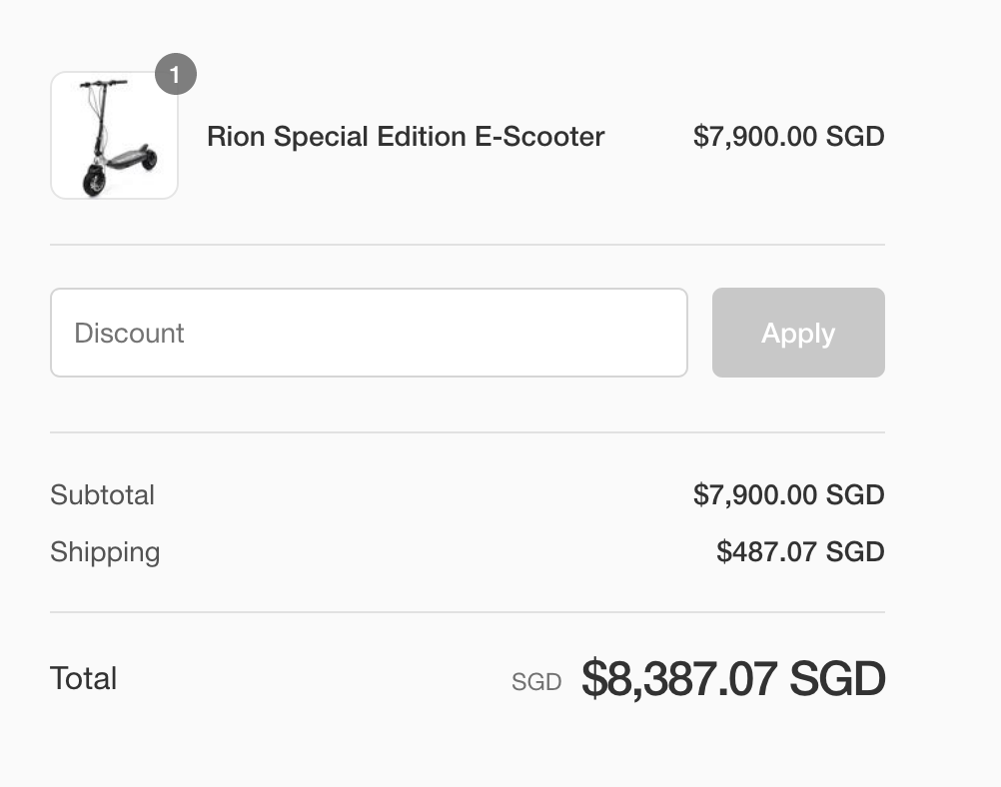Focus the Discount code input field

click(369, 333)
